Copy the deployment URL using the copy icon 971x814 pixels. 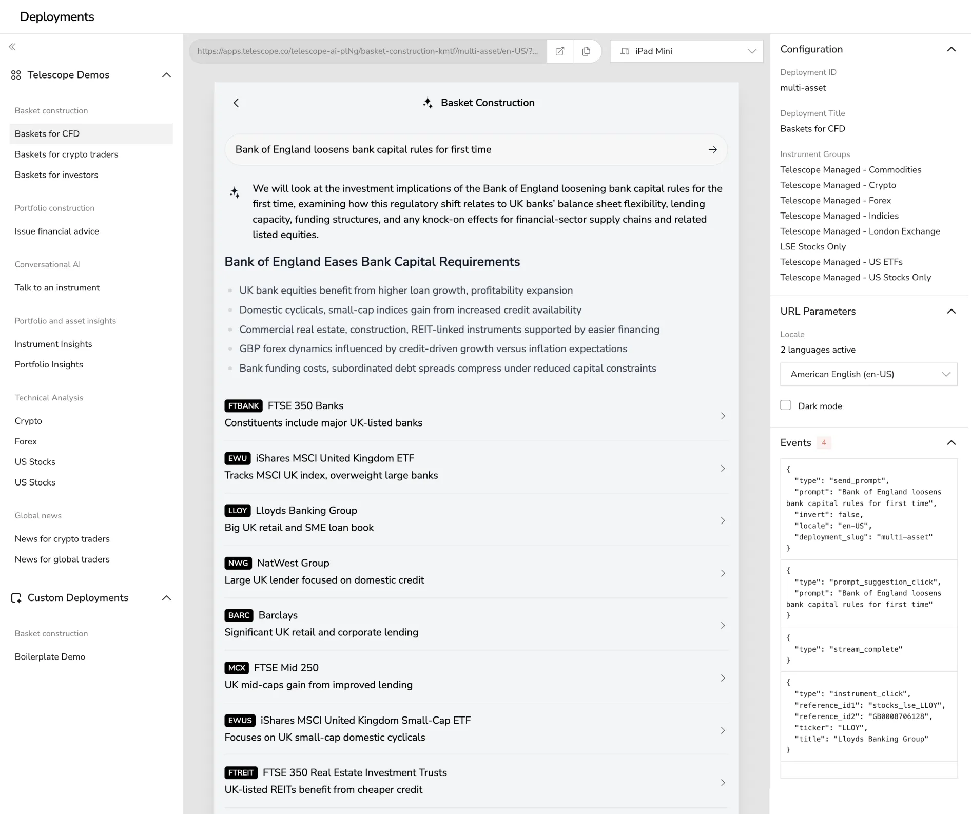coord(586,51)
